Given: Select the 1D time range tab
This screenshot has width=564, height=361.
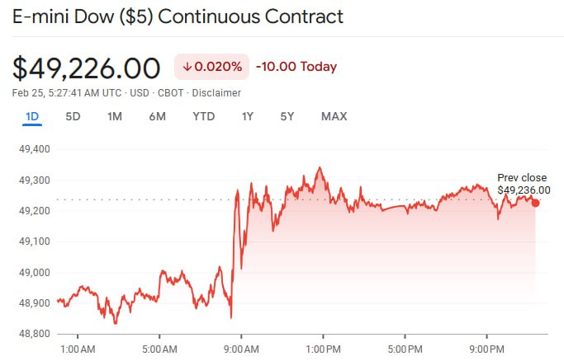Looking at the screenshot, I should tap(32, 116).
